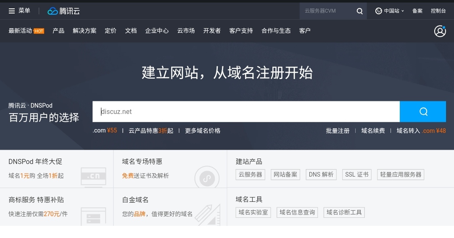Click the HOT badge next to 最新活动

pos(39,31)
